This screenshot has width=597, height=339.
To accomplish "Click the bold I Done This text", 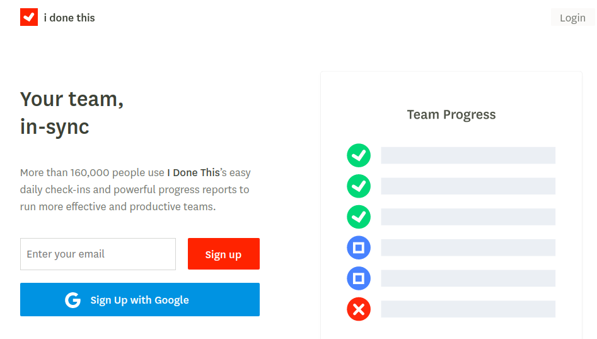I will pos(194,173).
